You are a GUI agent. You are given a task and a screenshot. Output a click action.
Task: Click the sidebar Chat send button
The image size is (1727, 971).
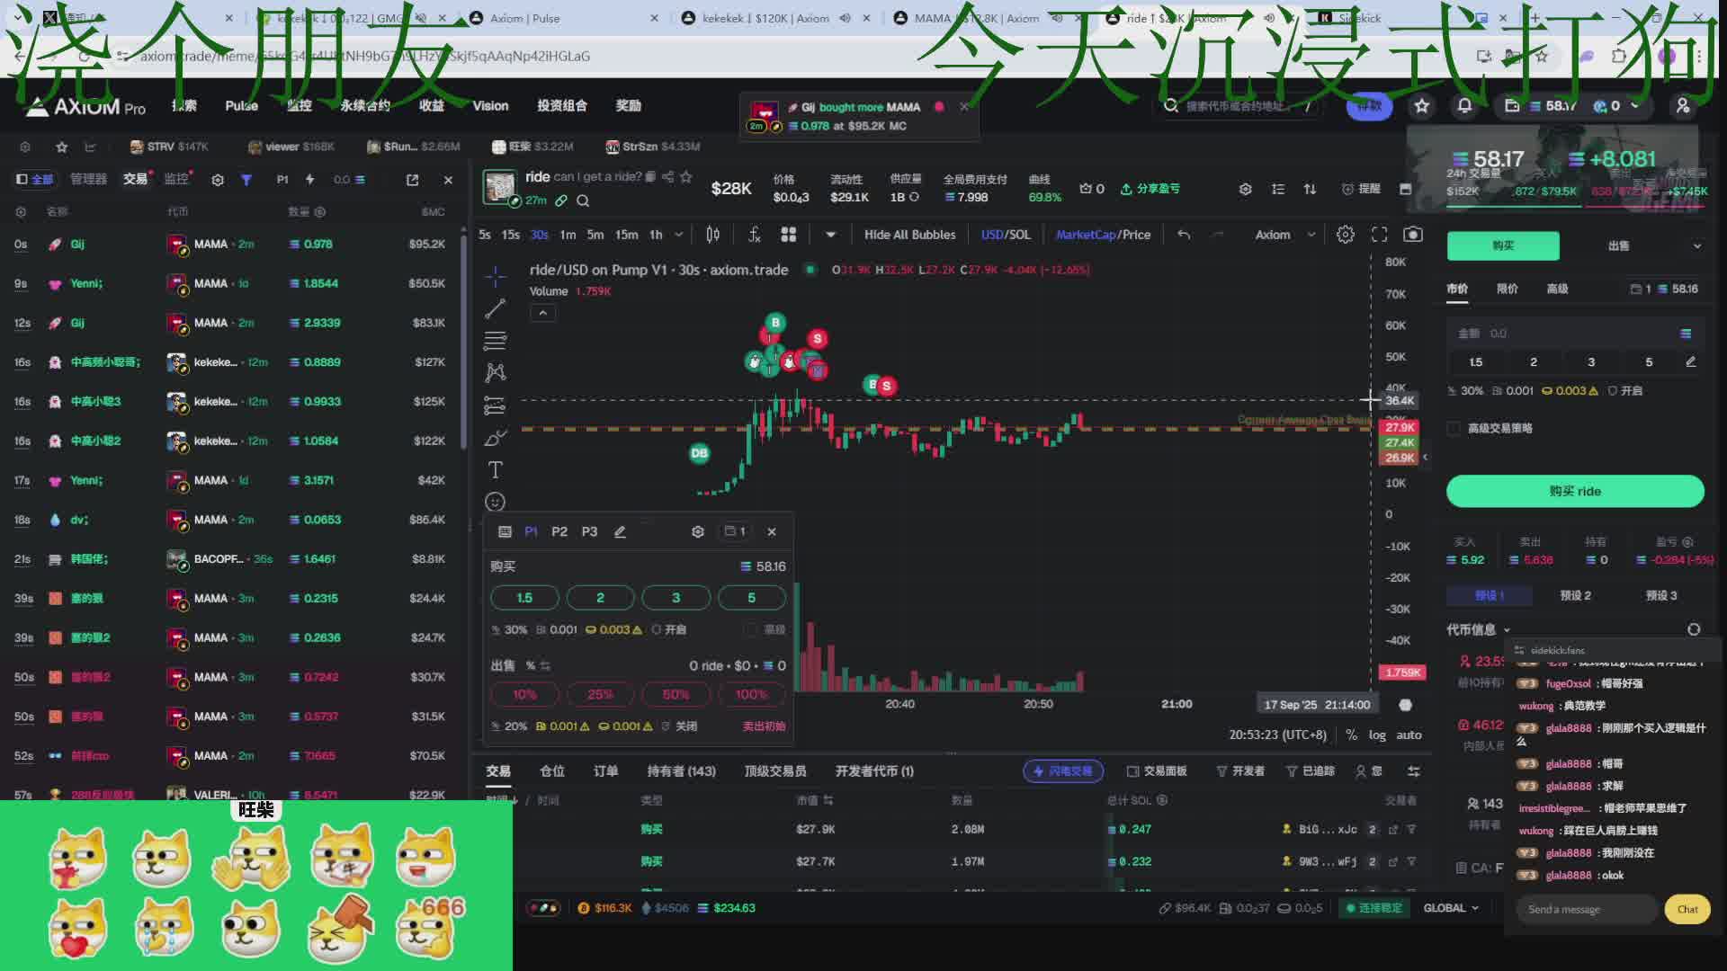[x=1687, y=909]
